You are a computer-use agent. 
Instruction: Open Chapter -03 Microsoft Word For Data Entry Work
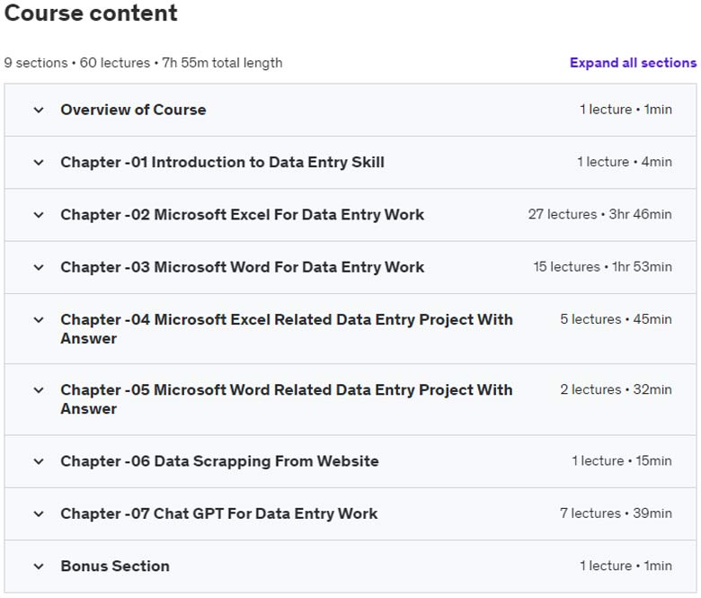pos(243,267)
